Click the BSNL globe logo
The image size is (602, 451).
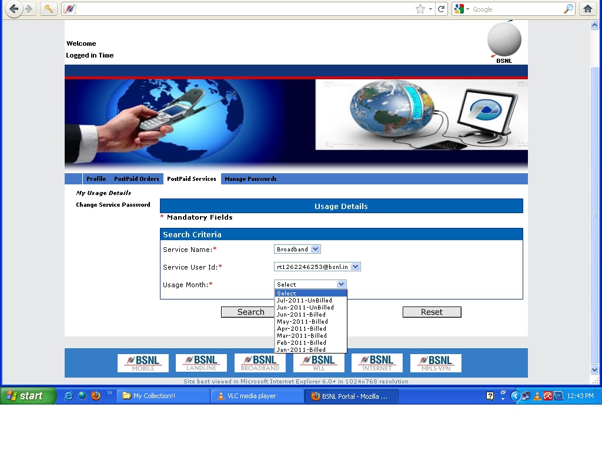pyautogui.click(x=504, y=42)
